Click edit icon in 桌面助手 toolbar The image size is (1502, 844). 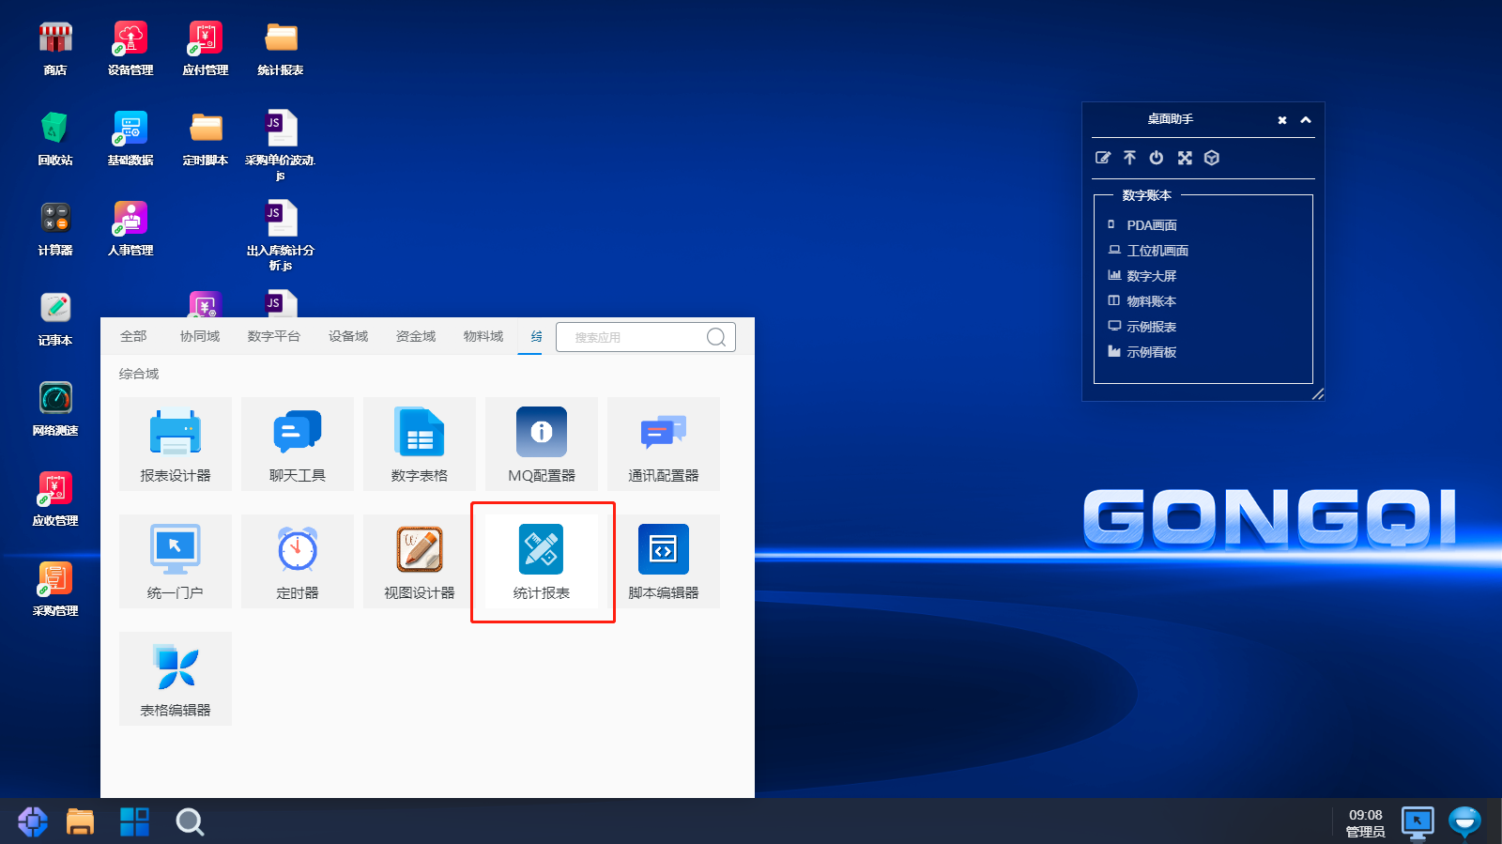pos(1103,158)
